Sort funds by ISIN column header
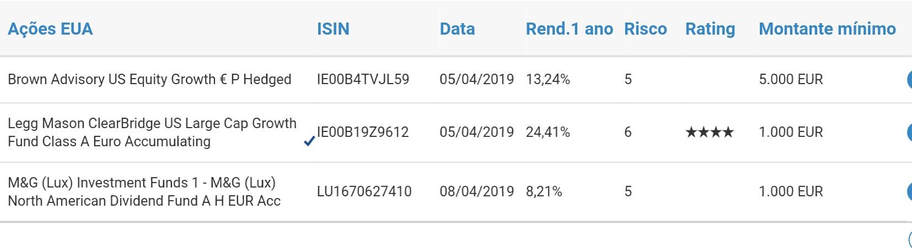Image resolution: width=912 pixels, height=248 pixels. 333,29
